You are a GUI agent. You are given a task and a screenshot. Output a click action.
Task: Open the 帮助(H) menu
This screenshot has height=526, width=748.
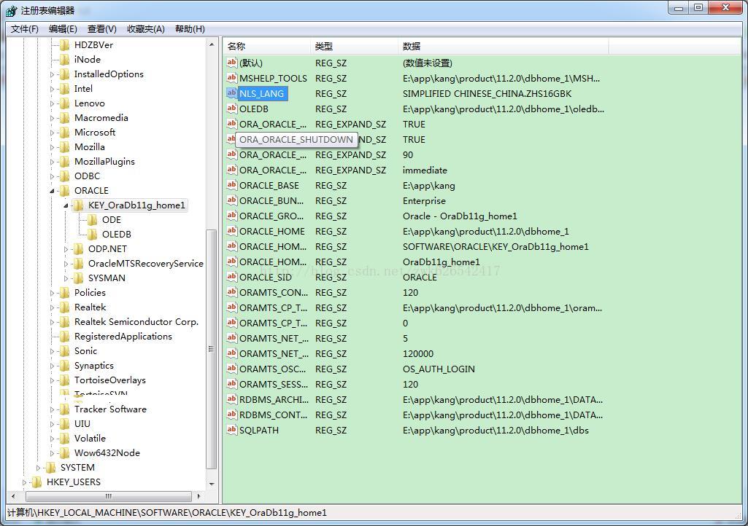(x=190, y=29)
